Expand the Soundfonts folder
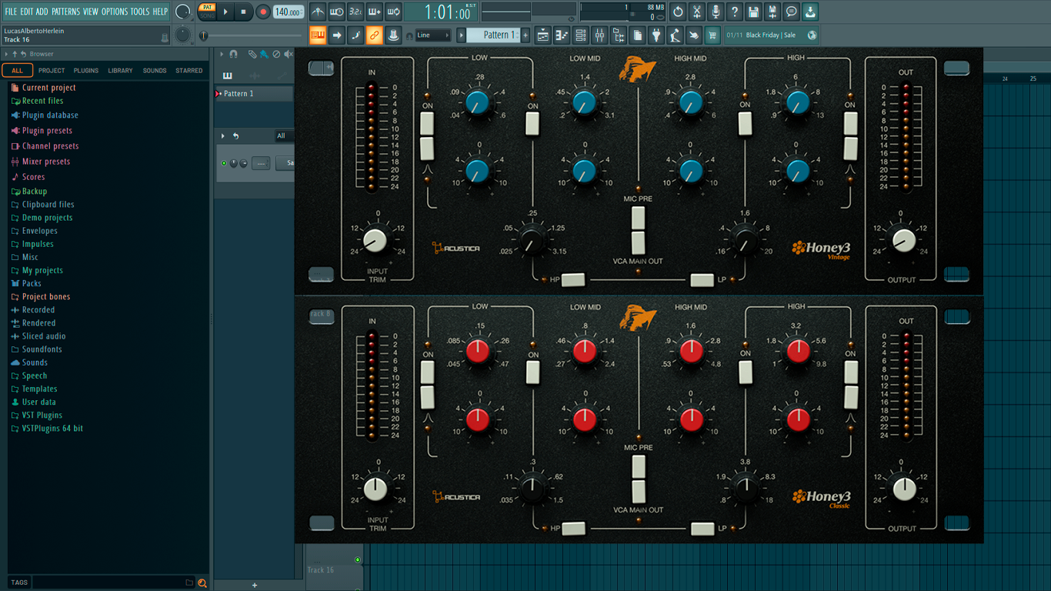This screenshot has height=591, width=1051. tap(42, 349)
